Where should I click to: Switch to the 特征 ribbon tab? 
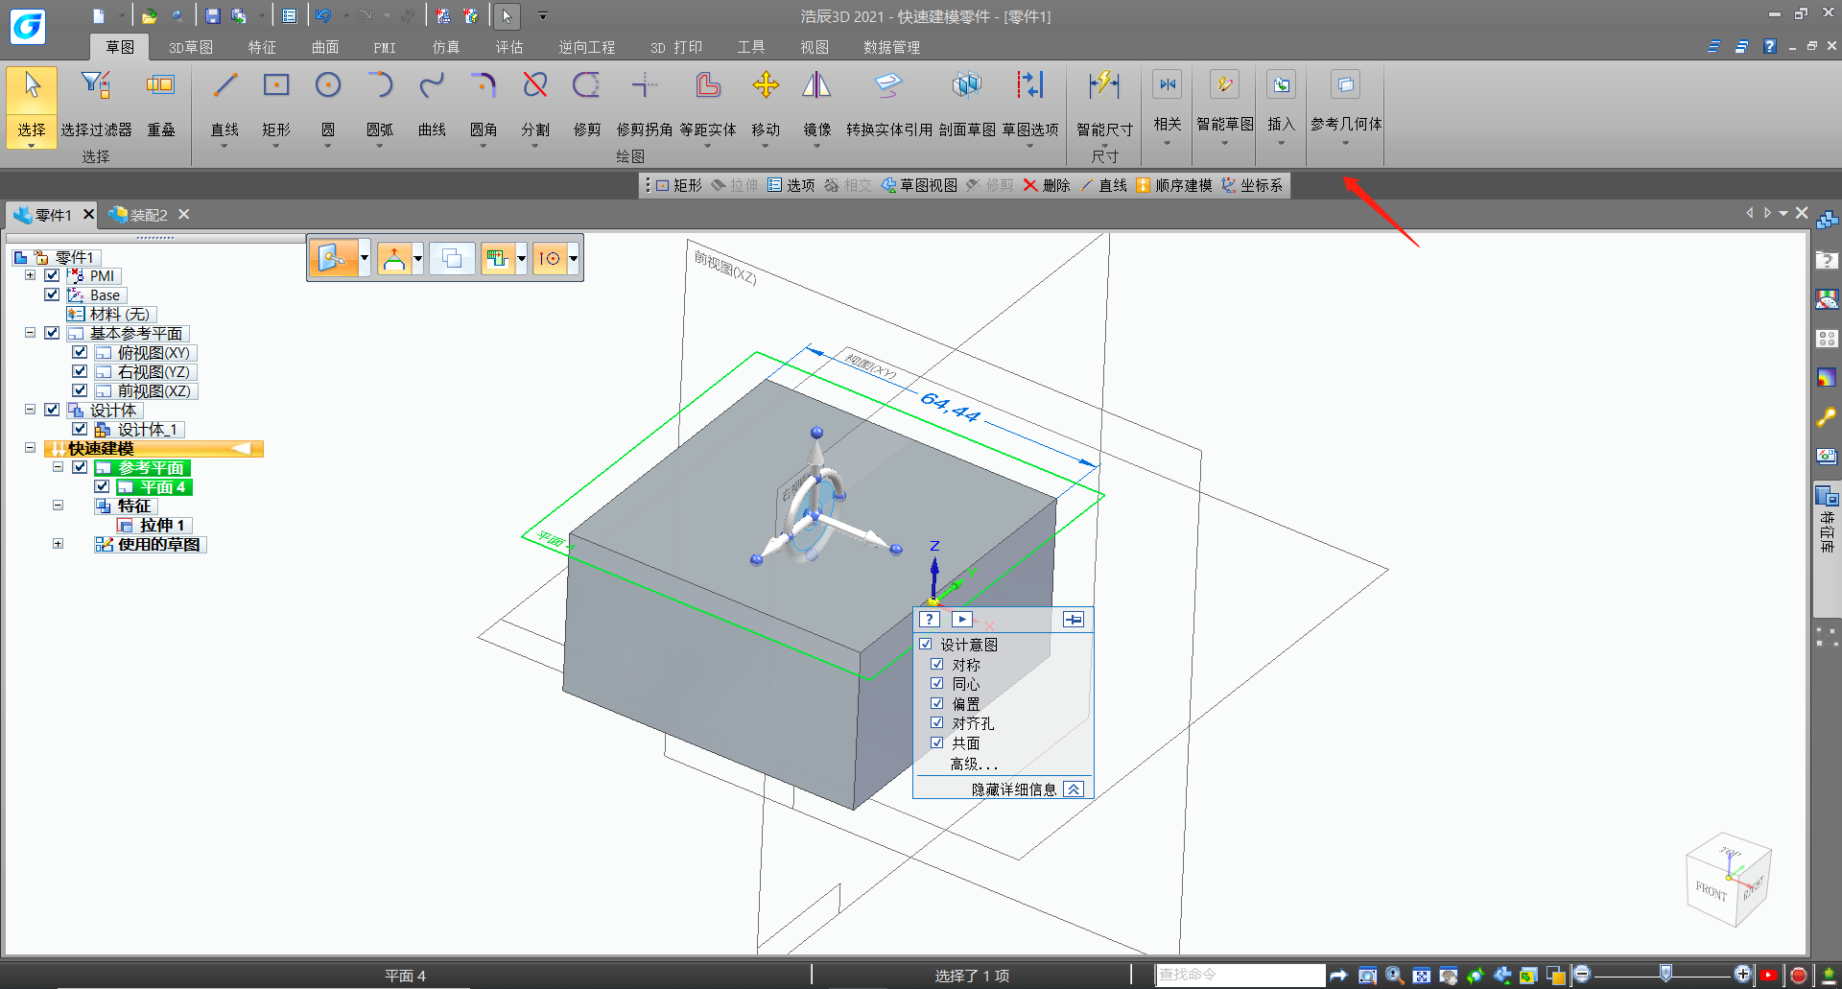[x=262, y=47]
